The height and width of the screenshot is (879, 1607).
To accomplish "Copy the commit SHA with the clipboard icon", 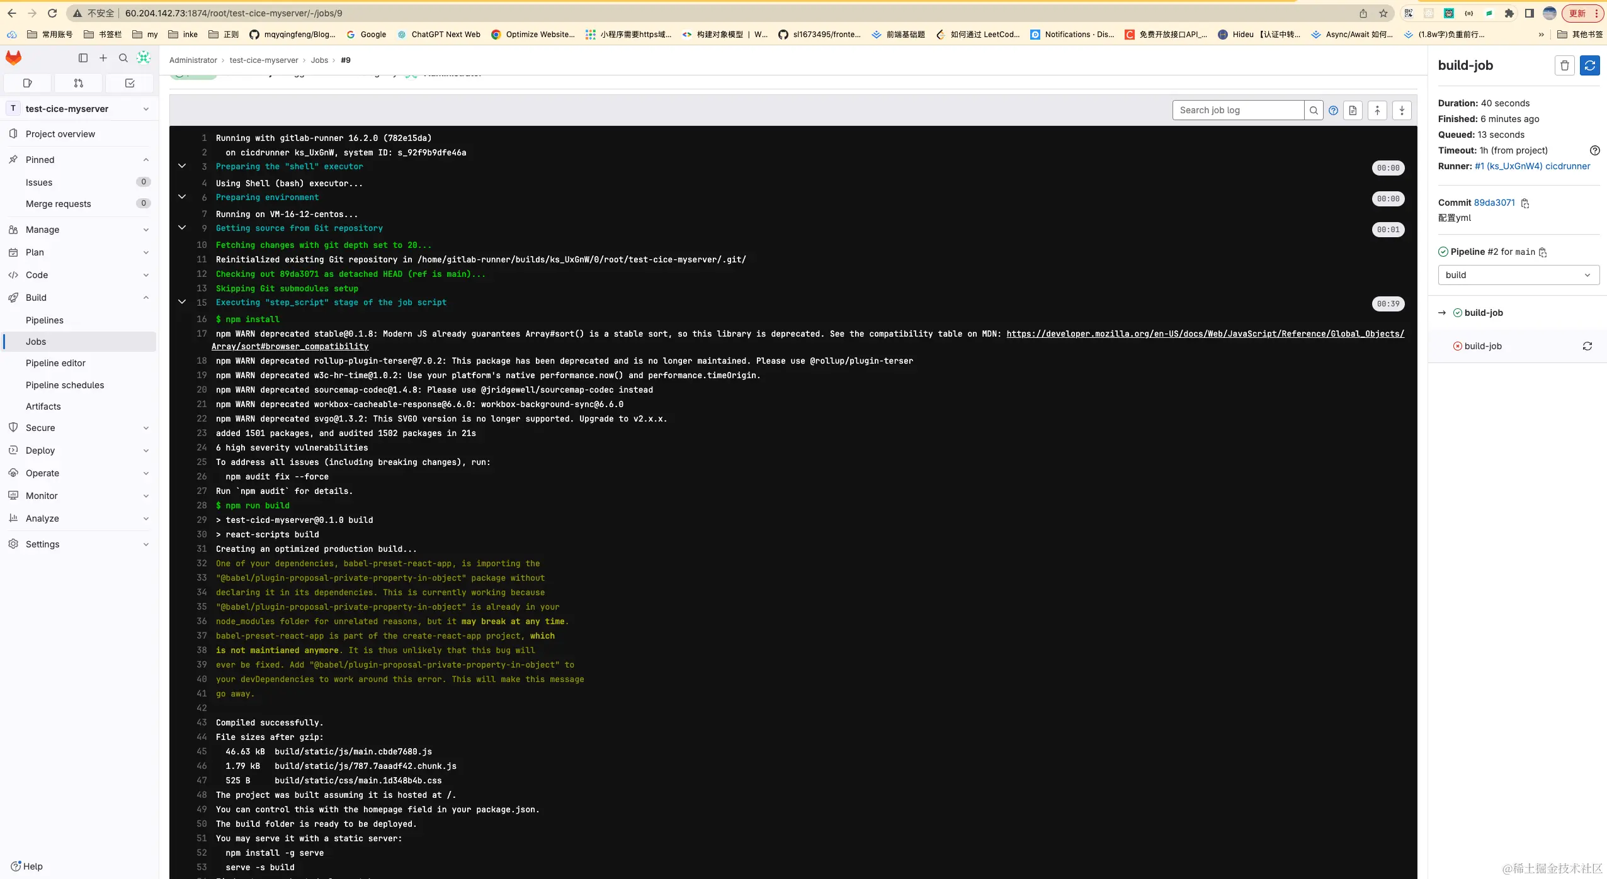I will tap(1525, 203).
